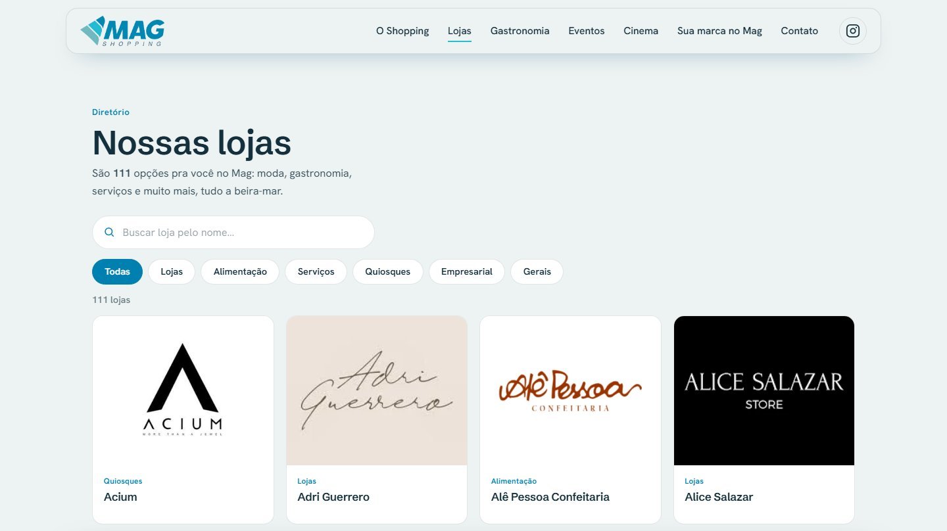Open the Alê Pessoa Confeitaria logo image

(x=570, y=390)
